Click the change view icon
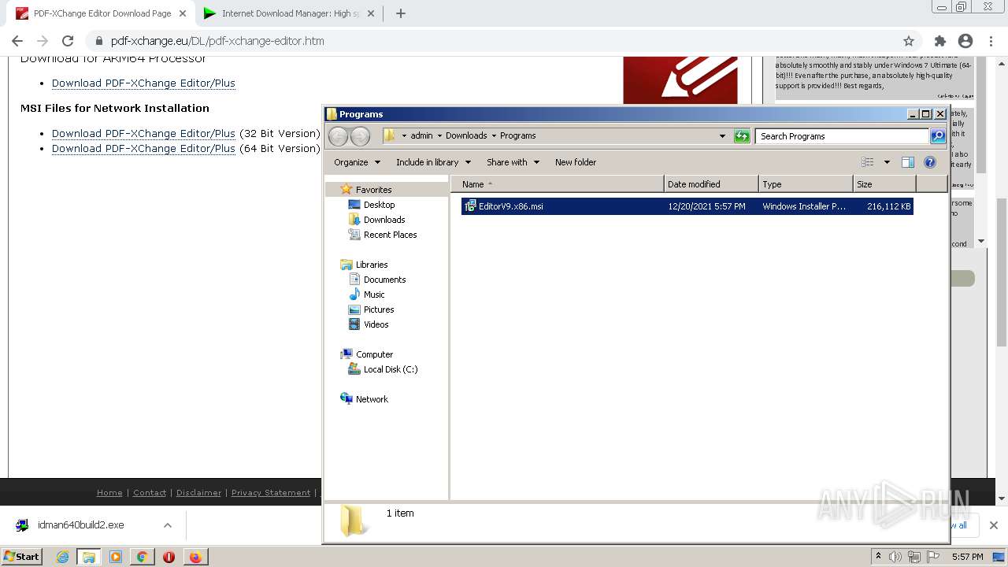 (x=868, y=162)
